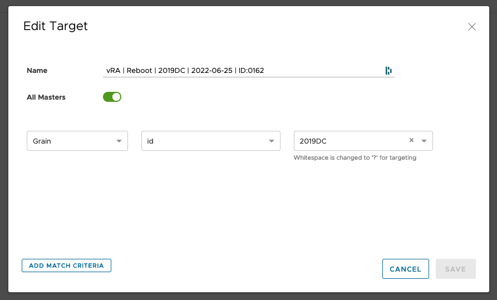Click the caret arrow beside 2019DC
This screenshot has height=300, width=497.
pos(424,141)
